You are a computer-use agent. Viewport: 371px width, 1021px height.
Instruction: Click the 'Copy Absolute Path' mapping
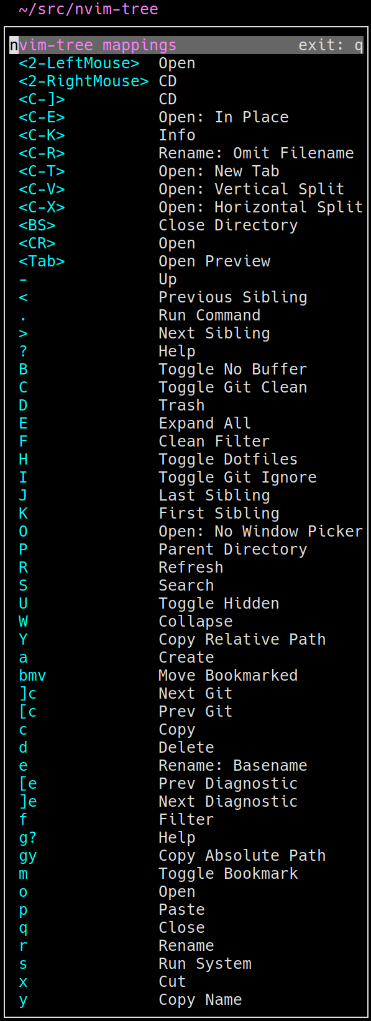tap(186, 856)
